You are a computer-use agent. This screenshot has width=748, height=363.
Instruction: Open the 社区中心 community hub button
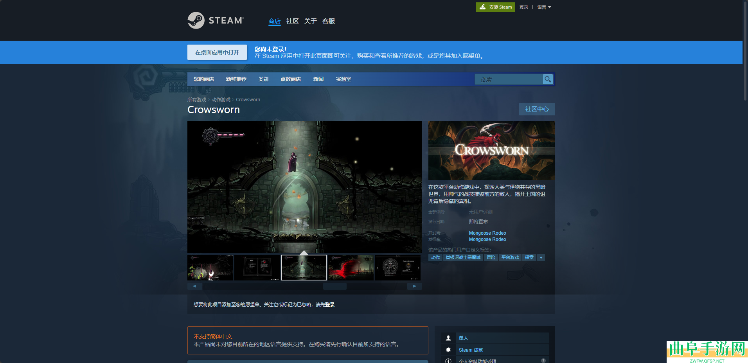tap(537, 109)
